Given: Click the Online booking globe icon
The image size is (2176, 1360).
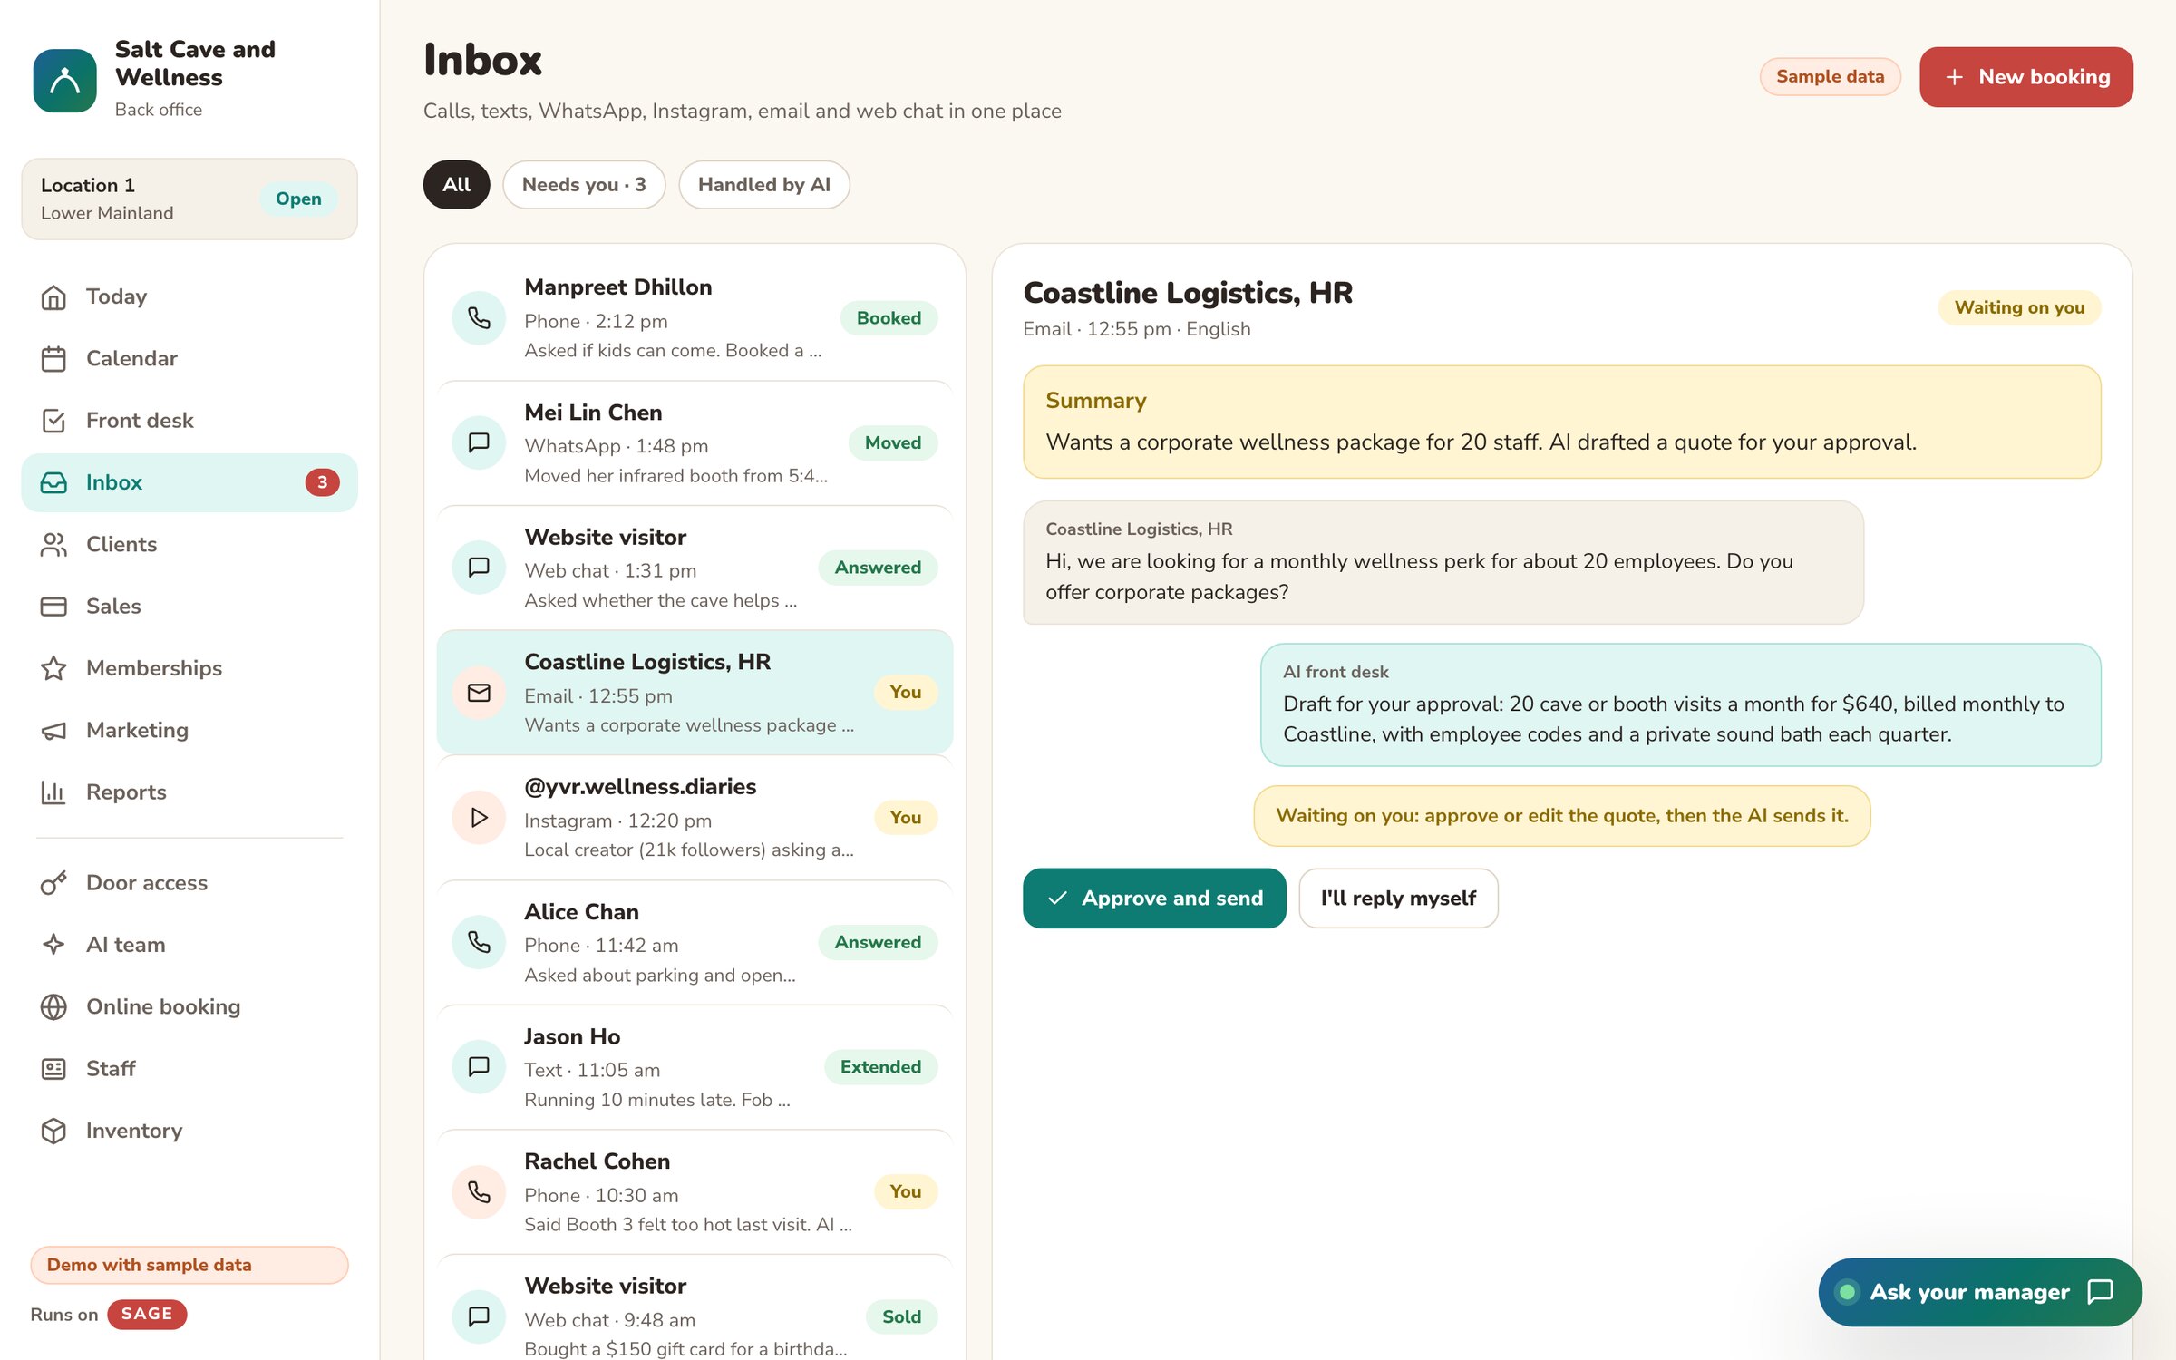Looking at the screenshot, I should point(53,1007).
